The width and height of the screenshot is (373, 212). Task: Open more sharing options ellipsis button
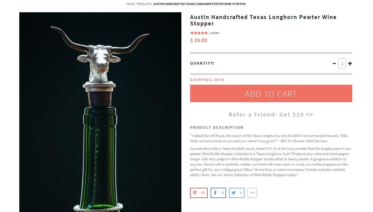[x=252, y=193]
